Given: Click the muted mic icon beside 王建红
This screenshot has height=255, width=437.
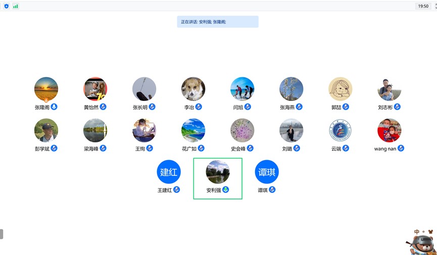Looking at the screenshot, I should coord(177,190).
